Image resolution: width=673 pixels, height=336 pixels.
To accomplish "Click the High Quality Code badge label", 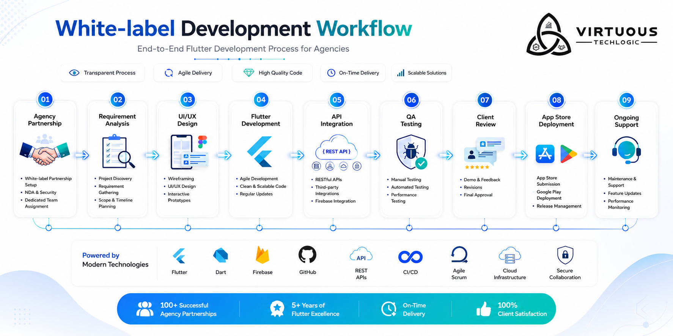I will click(x=280, y=73).
